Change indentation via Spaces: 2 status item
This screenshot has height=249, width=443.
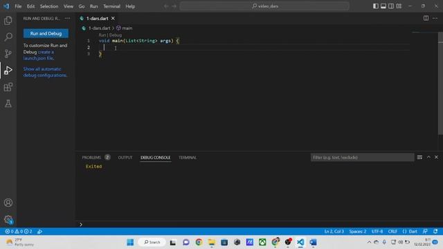(x=358, y=231)
